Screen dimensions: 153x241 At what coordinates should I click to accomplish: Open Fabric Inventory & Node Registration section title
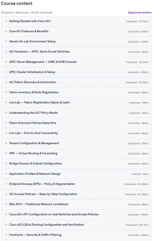pos(34,92)
